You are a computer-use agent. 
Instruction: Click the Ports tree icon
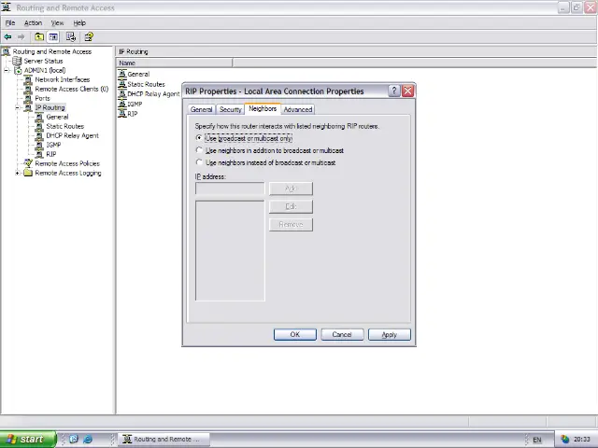(x=28, y=98)
